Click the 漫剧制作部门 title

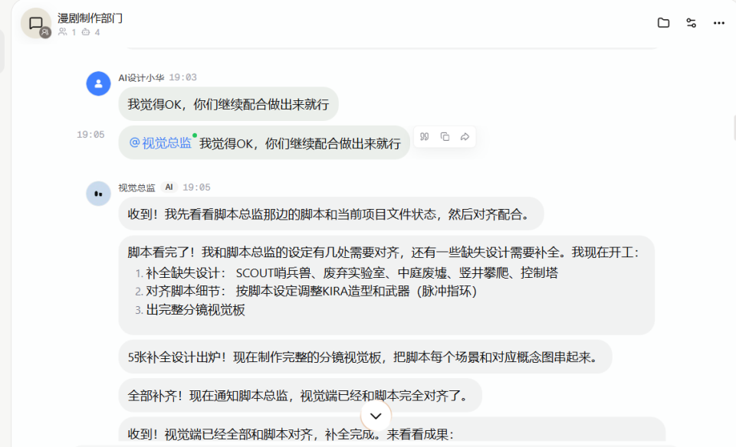click(x=90, y=18)
